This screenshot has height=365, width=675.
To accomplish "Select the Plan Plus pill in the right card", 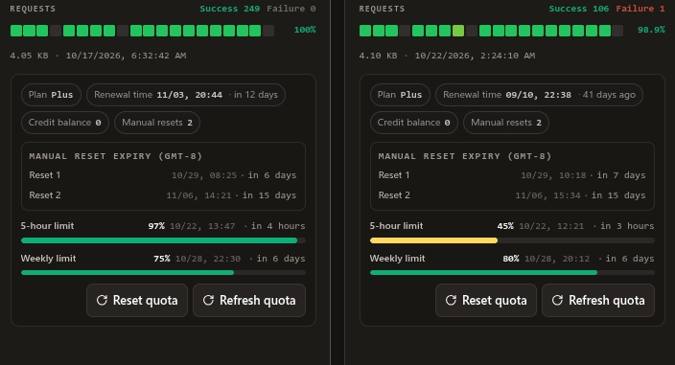I will 400,95.
